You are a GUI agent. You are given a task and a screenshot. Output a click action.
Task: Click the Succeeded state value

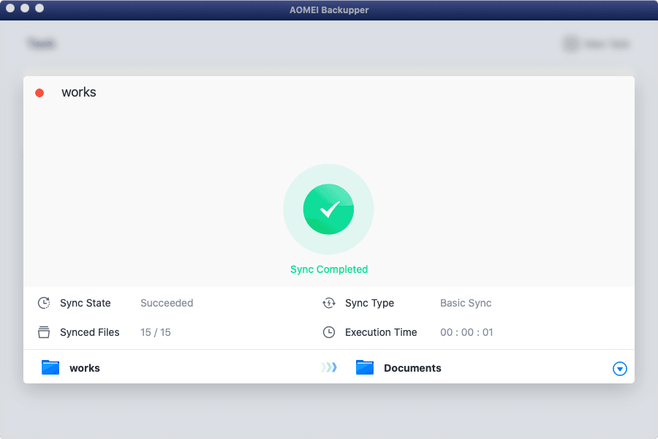click(167, 303)
